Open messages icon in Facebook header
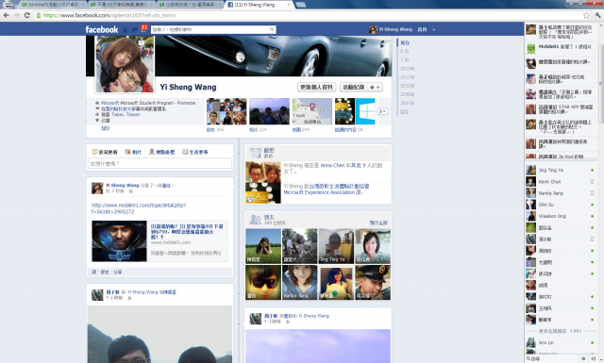This screenshot has height=363, width=604. tap(134, 29)
